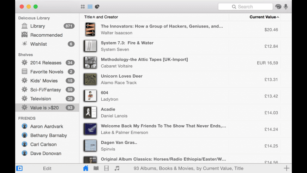Select the Kids' Movies shelf

point(47,81)
